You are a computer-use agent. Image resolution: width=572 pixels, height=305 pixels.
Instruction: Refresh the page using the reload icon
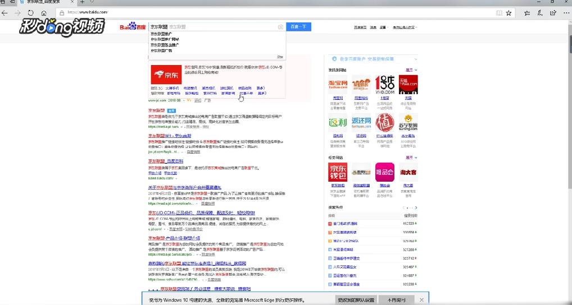pyautogui.click(x=31, y=13)
